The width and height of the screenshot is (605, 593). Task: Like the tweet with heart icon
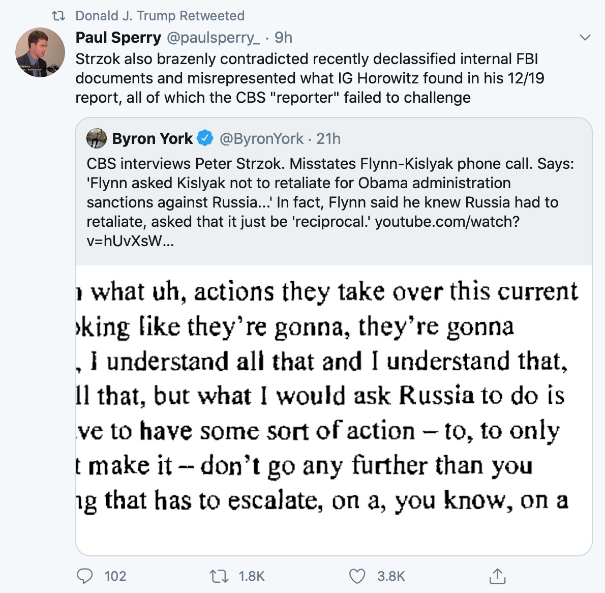[x=357, y=576]
